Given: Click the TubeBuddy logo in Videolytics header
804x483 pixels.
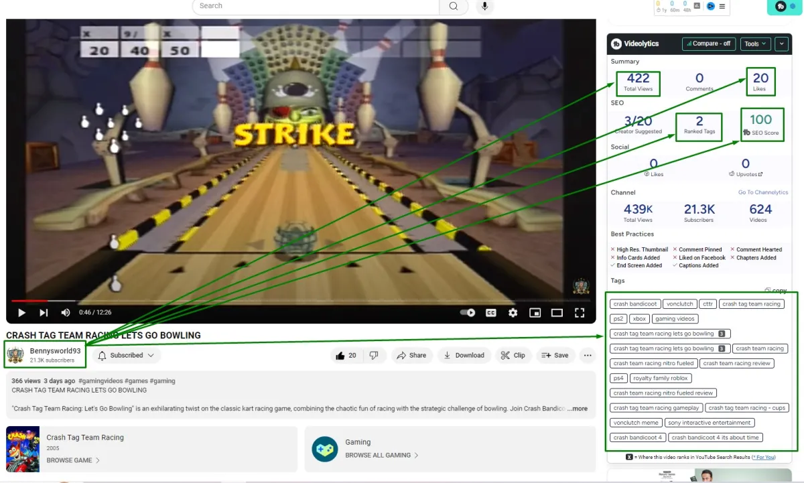Looking at the screenshot, I should coord(616,44).
